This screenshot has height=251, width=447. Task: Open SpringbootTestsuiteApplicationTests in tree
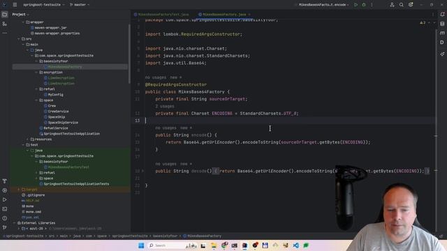point(76,184)
